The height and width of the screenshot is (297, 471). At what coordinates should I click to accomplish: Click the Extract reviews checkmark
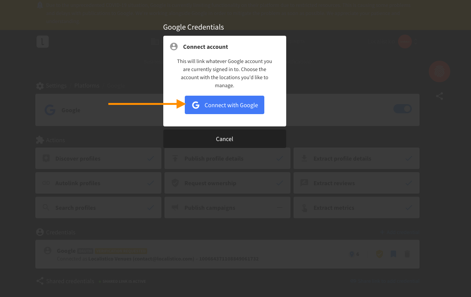409,183
